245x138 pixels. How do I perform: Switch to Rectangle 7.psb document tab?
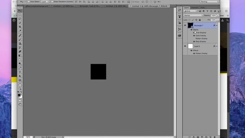tap(90, 6)
